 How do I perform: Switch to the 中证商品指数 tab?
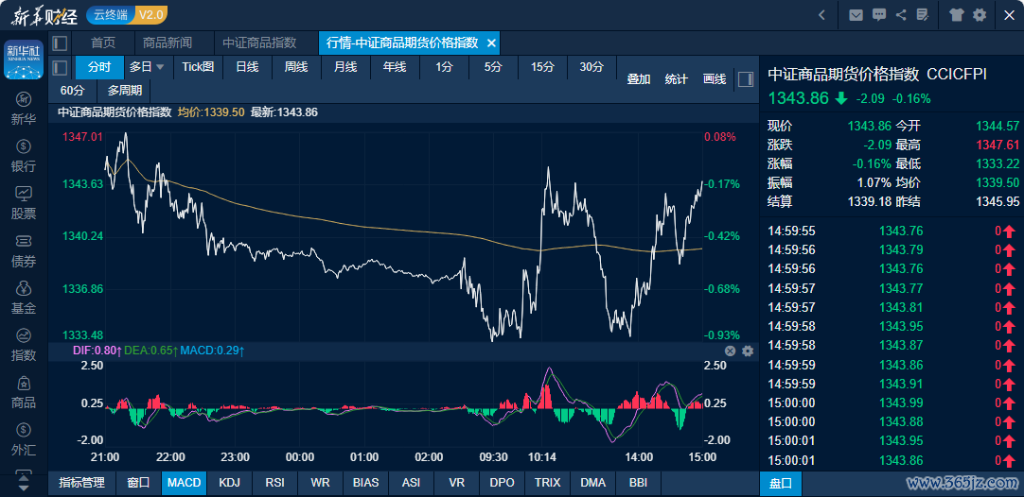click(259, 43)
